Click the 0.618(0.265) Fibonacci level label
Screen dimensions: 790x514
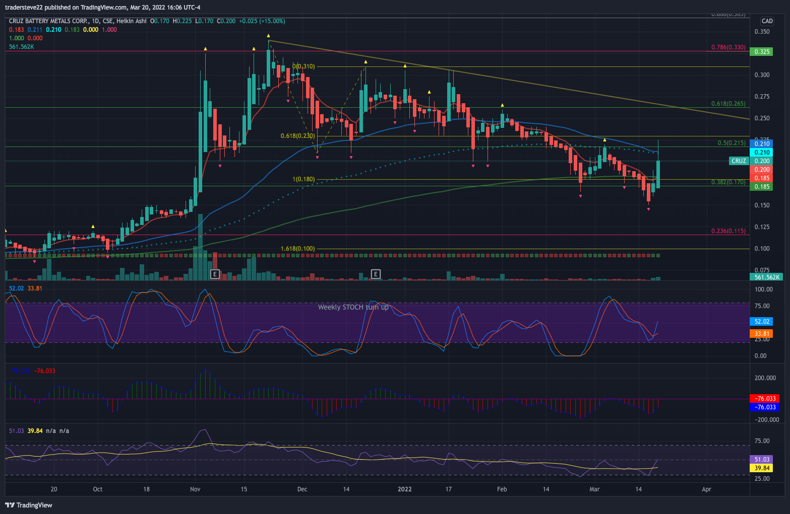pos(728,104)
